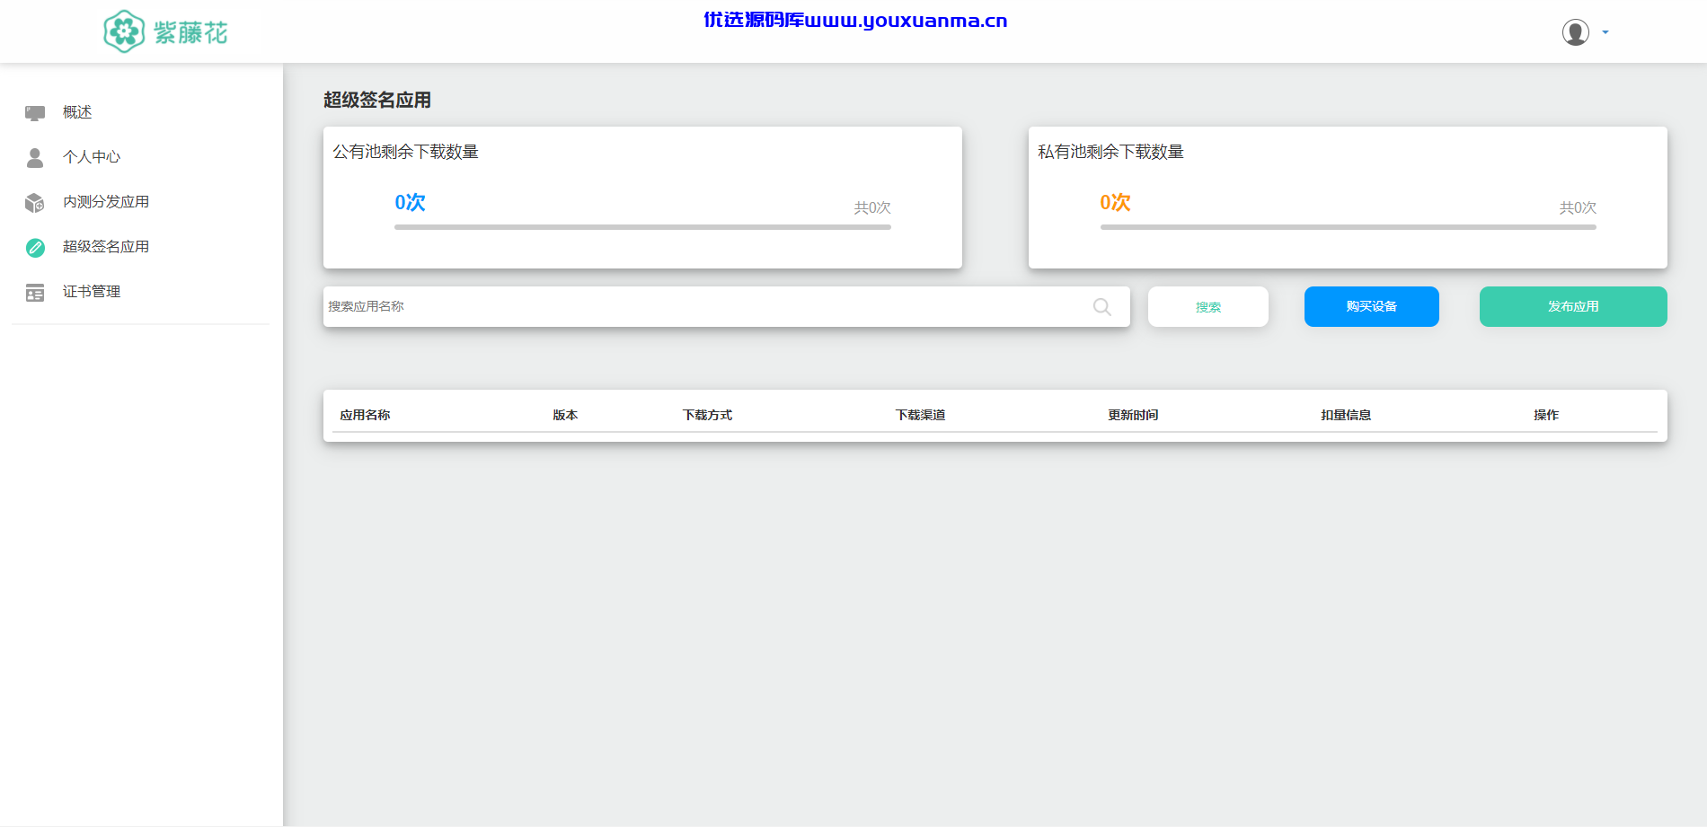Select 超级签名应用 in the sidebar
The height and width of the screenshot is (827, 1707).
(106, 247)
